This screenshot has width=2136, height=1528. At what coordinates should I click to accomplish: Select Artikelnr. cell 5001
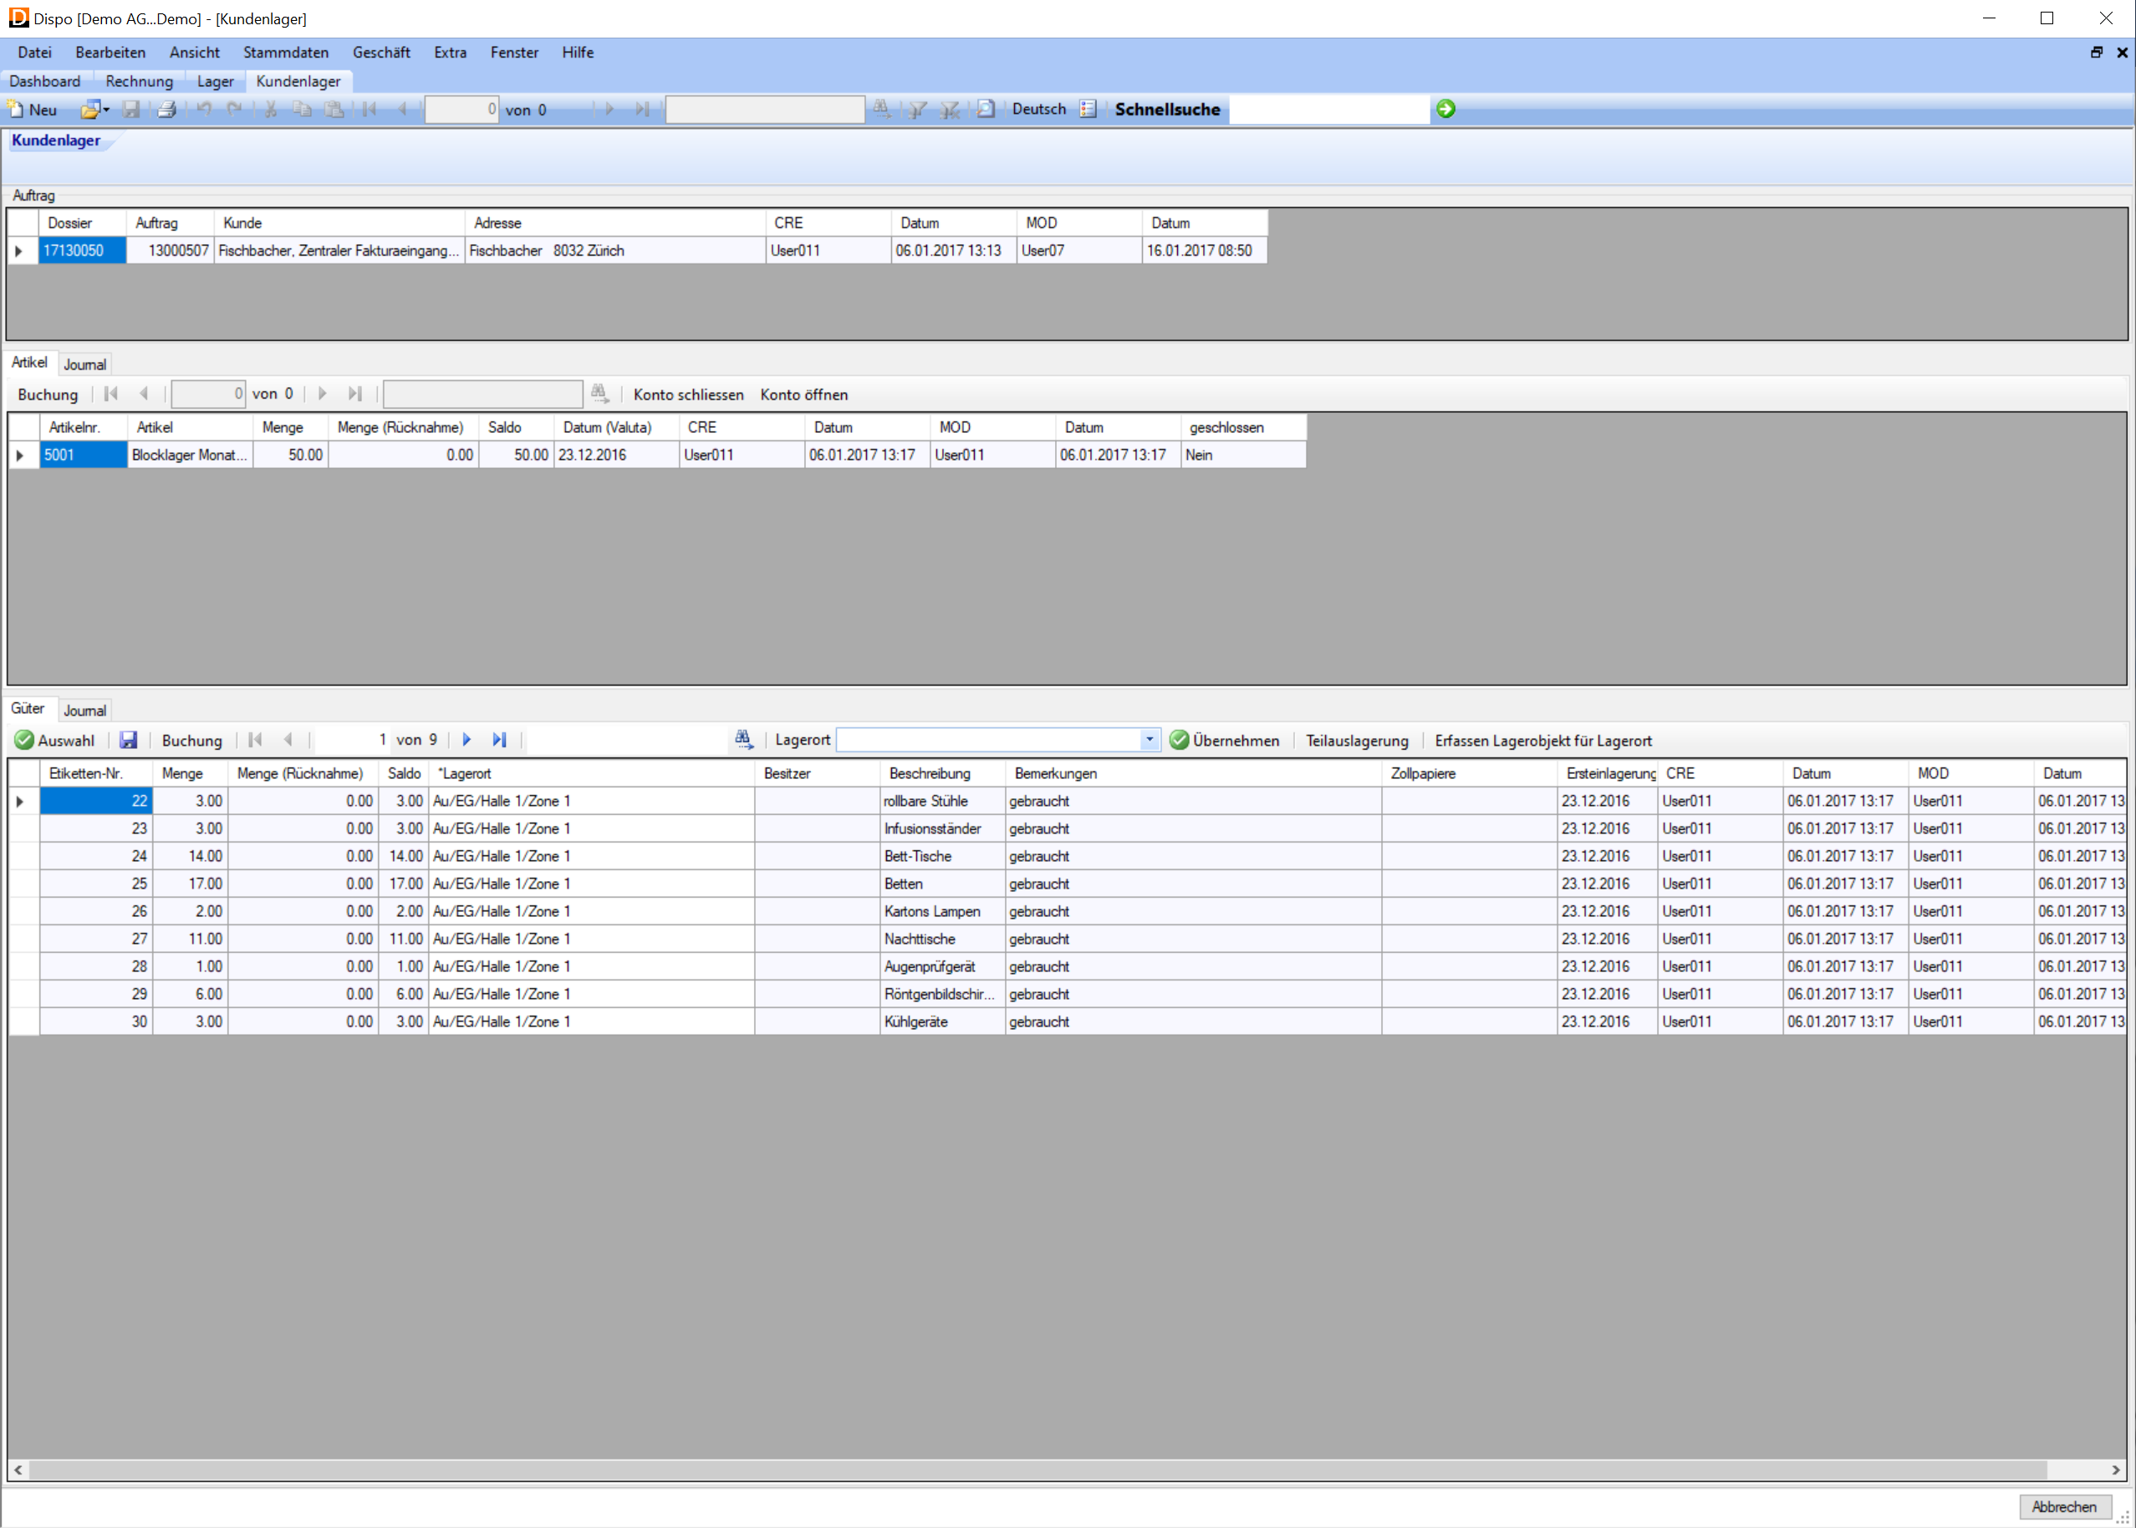point(84,455)
